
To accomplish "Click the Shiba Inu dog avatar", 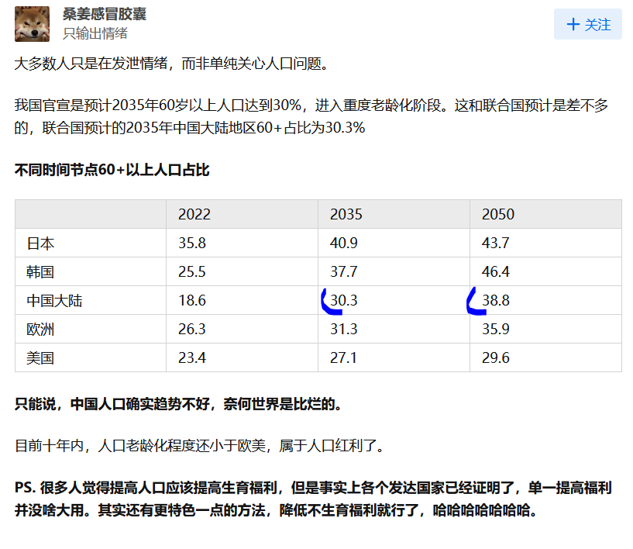I will [x=33, y=23].
